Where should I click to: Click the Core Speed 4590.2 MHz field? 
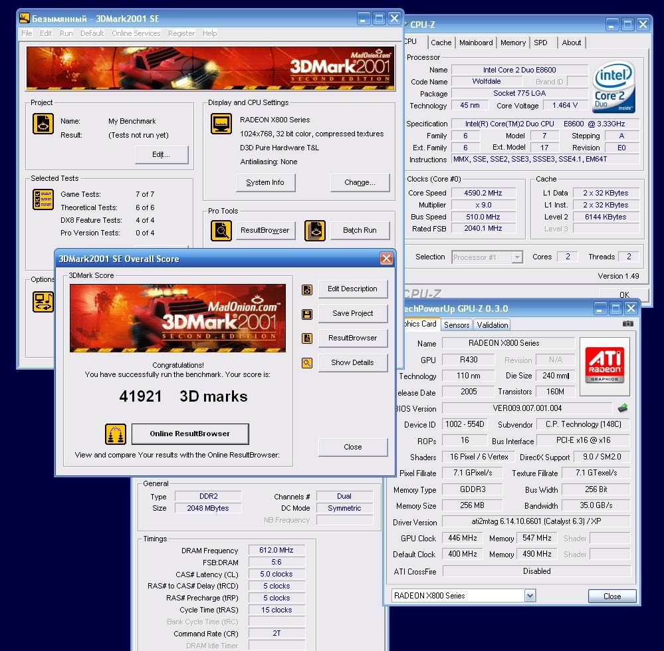coord(483,193)
